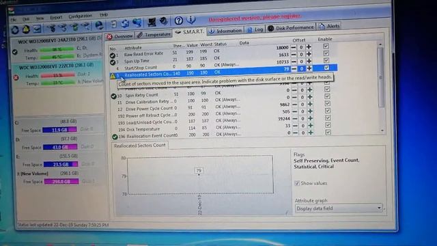Click 'Unregistered version, please register' link

255,18
